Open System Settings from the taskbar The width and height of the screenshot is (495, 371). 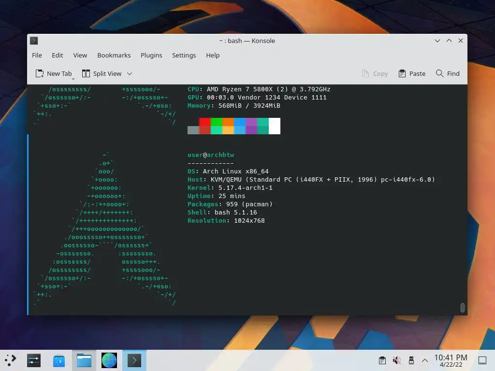(34, 360)
